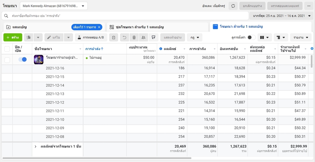Open the breakdown rows icon dropdown
Screen dimensions: 315x162
point(281,38)
